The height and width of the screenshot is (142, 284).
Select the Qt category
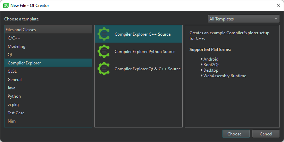(x=10, y=55)
